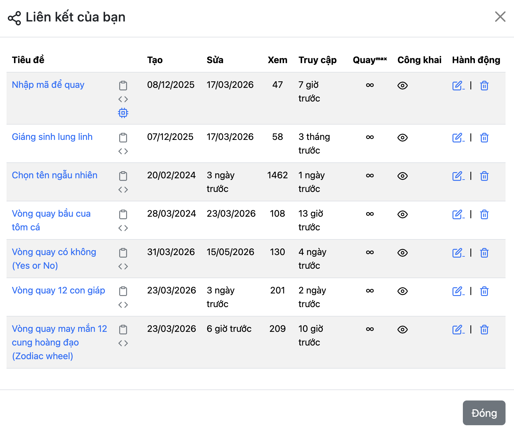Delete the 'Nhập mã để quay' link
Viewport: 514px width, 434px height.
(x=484, y=86)
